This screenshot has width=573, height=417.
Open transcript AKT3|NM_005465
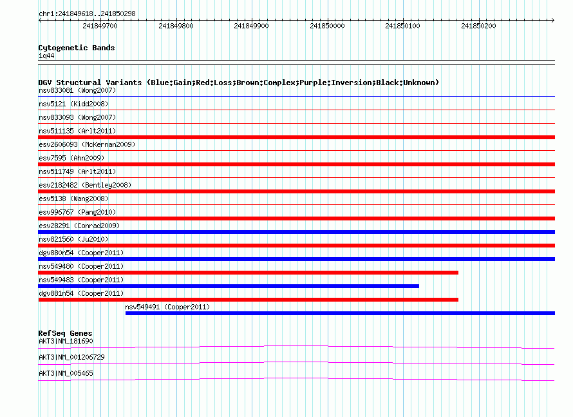[x=66, y=373]
